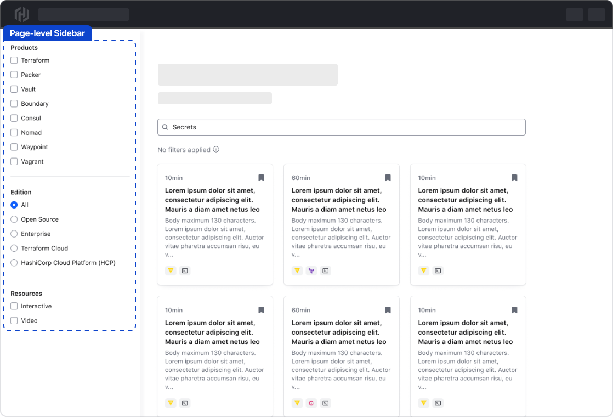The image size is (613, 417).
Task: Open the top-right 10min card title
Action: pos(465,200)
